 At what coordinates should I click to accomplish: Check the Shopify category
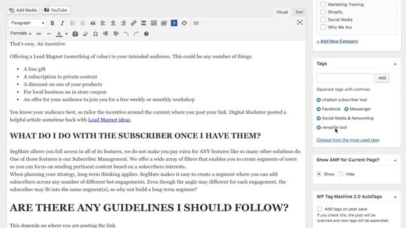click(x=323, y=12)
